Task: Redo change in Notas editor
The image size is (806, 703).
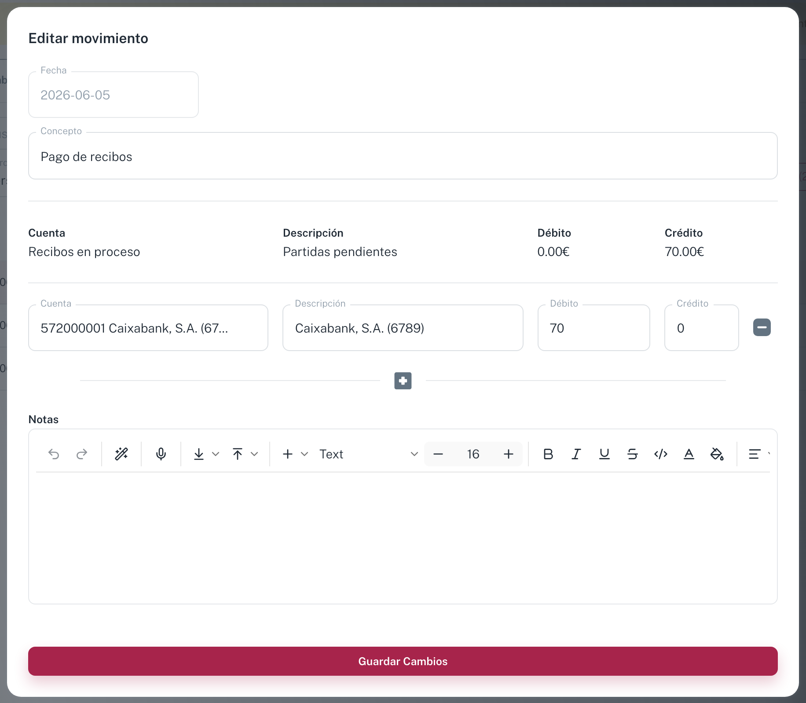Action: click(82, 454)
